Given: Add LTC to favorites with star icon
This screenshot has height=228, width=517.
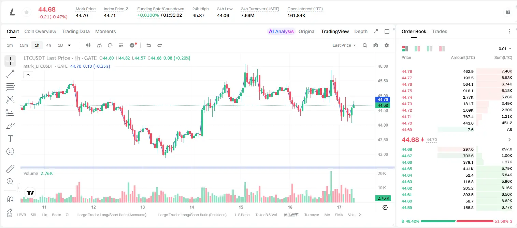Looking at the screenshot, I should 26,13.
